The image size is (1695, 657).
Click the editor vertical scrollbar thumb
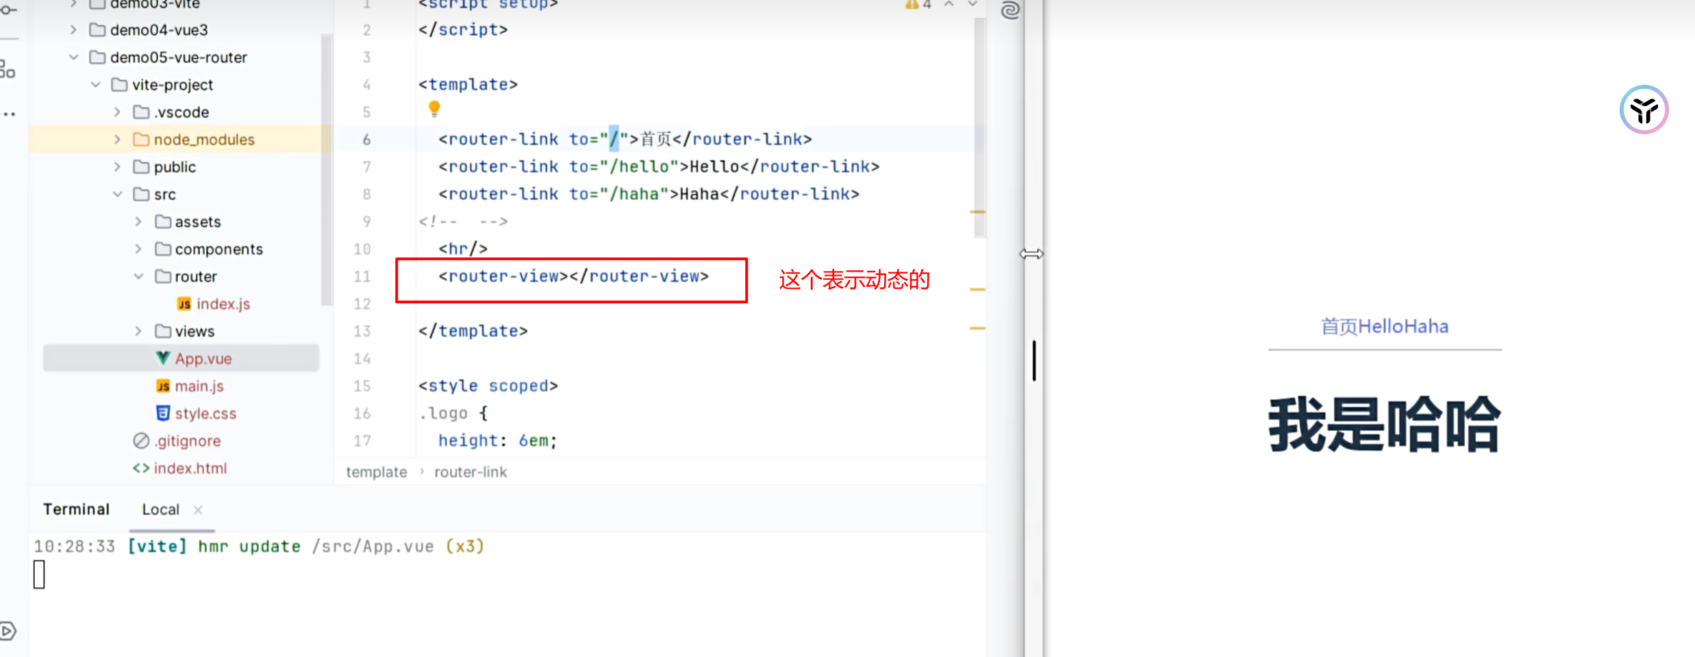pyautogui.click(x=980, y=127)
